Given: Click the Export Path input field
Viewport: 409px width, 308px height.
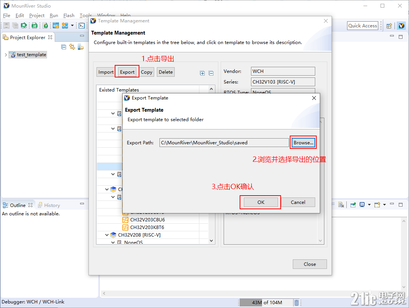Looking at the screenshot, I should point(224,143).
